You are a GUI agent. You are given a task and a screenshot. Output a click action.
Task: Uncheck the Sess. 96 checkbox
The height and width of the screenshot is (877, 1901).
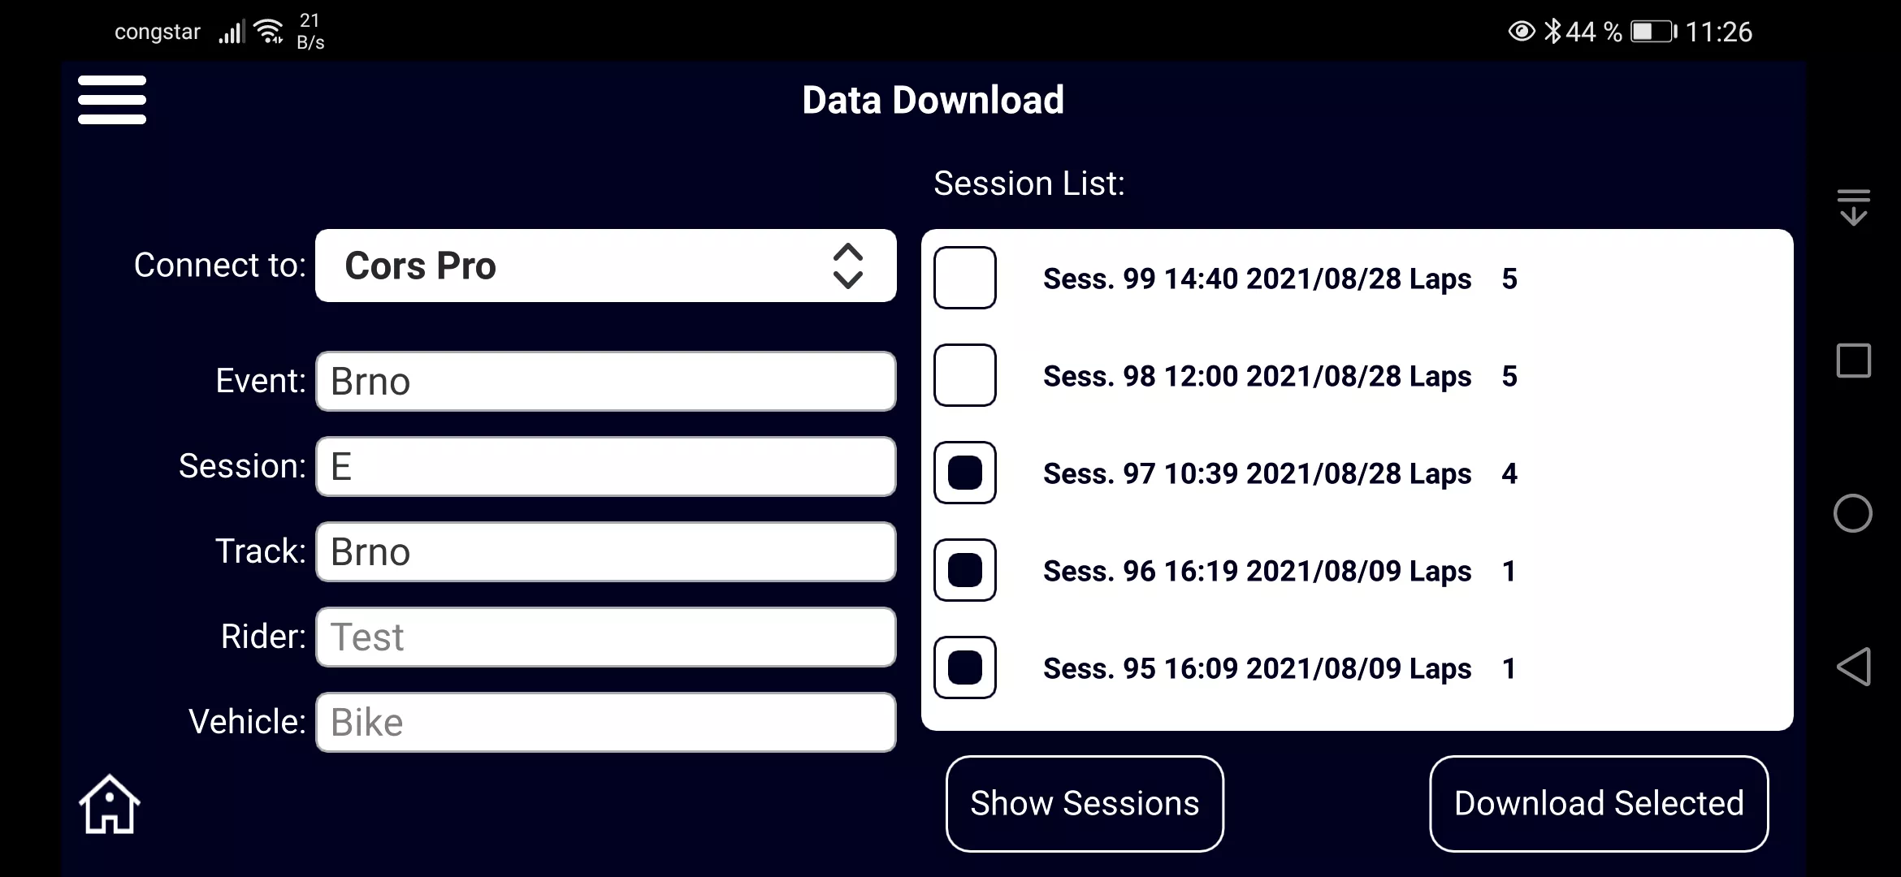click(x=965, y=570)
